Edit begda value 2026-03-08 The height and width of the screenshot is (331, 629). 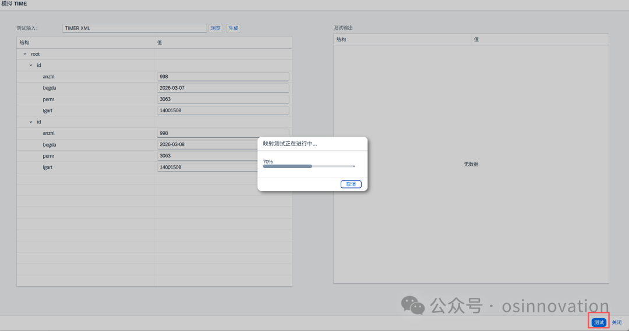pos(207,144)
